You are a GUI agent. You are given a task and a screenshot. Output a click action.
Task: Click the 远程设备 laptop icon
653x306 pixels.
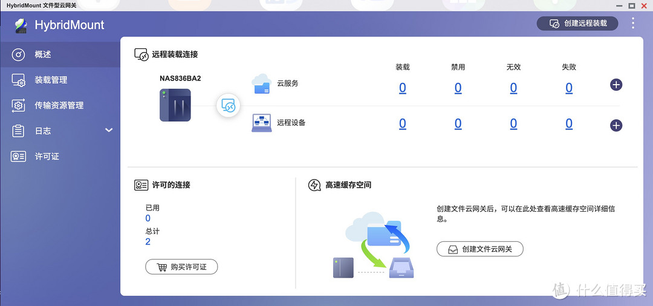(x=261, y=123)
